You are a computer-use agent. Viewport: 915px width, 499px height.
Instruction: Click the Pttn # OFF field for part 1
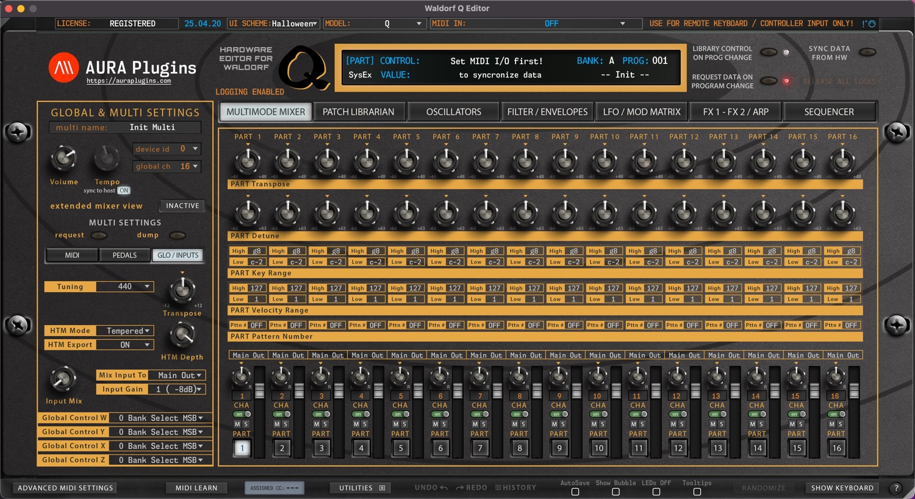pos(248,325)
